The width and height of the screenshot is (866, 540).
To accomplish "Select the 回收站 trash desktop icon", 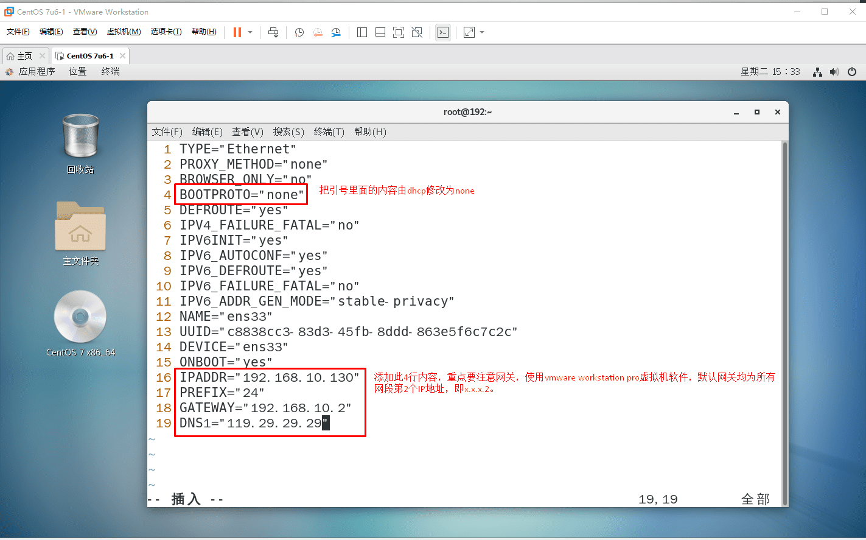I will tap(80, 144).
